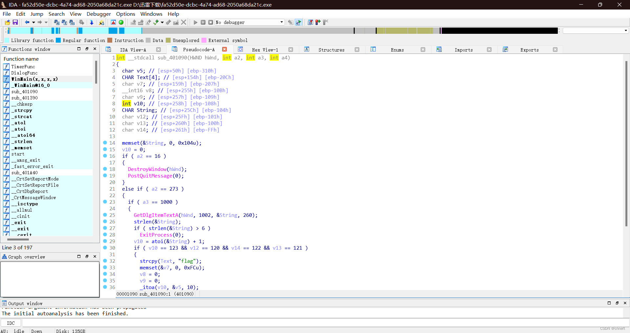
Task: Switch to the Imports tab
Action: coord(464,50)
